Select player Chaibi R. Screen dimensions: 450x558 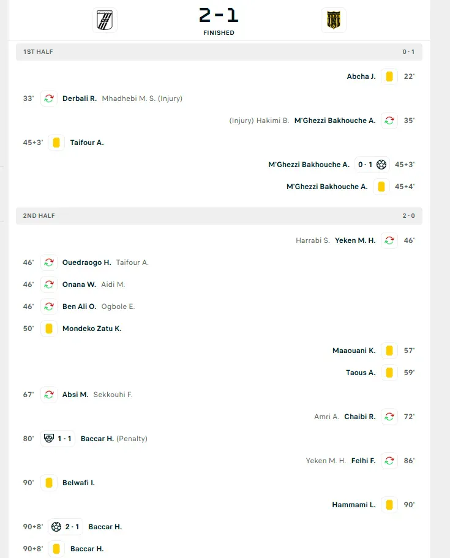click(360, 417)
